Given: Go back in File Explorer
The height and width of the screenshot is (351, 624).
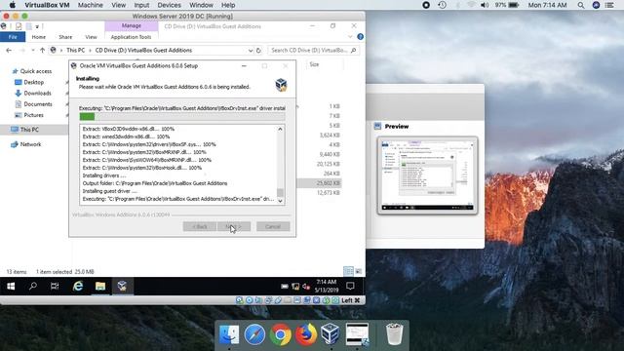Looking at the screenshot, I should 9,51.
